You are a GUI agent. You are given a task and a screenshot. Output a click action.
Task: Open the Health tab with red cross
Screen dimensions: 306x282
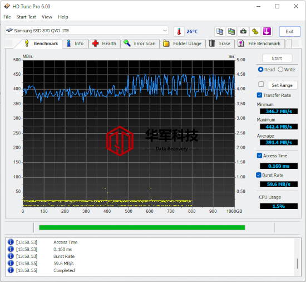[104, 43]
